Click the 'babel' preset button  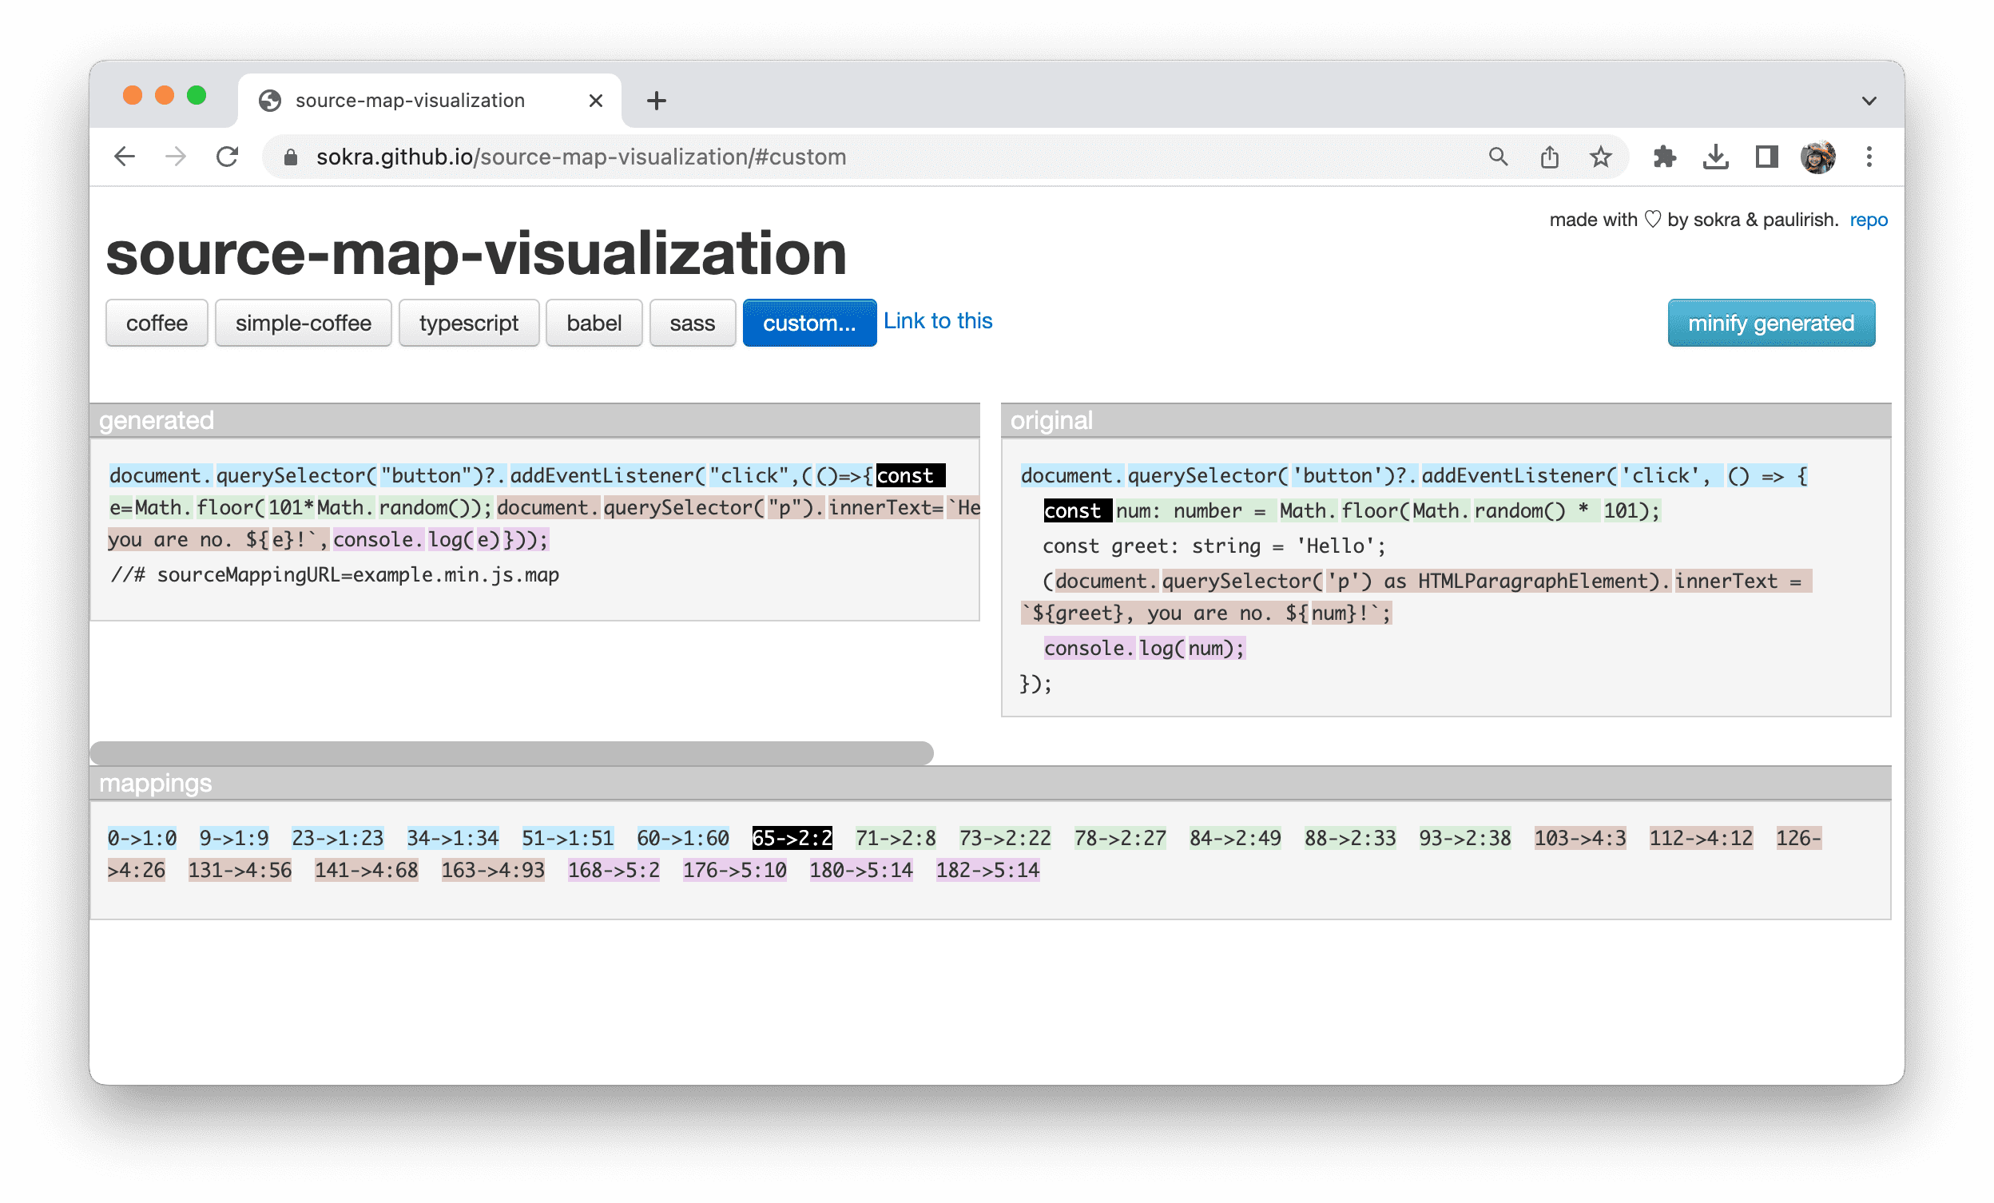click(x=594, y=322)
